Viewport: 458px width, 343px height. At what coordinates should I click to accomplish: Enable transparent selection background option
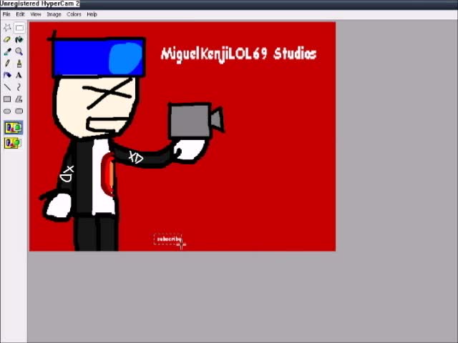[x=14, y=143]
